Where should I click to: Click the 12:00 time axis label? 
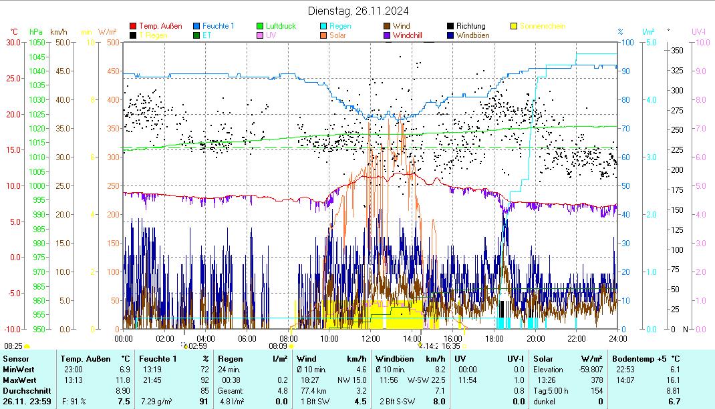click(370, 338)
